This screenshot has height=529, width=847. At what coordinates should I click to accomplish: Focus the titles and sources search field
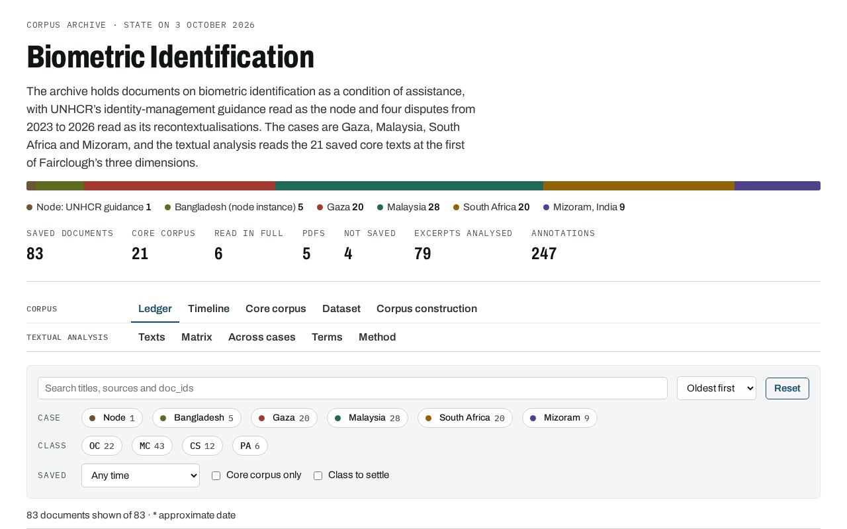(x=353, y=388)
